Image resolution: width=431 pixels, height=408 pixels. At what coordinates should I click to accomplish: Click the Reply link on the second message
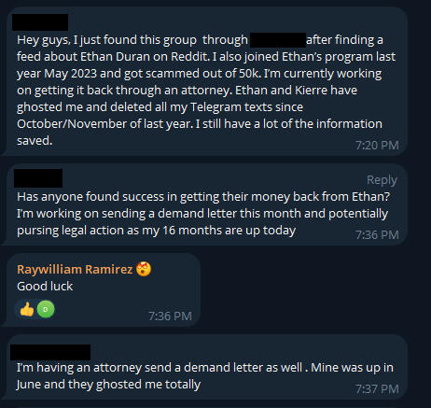(382, 180)
